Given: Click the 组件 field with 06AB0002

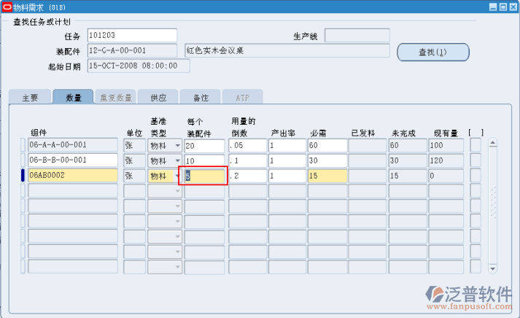Looking at the screenshot, I should pos(72,176).
